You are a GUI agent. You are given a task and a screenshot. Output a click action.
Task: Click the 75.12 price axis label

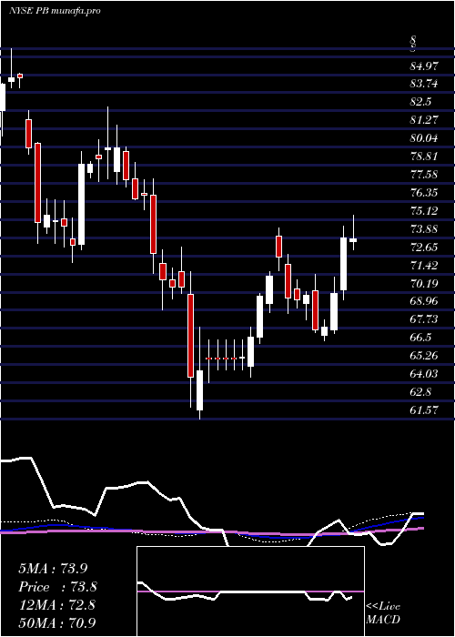tap(424, 211)
